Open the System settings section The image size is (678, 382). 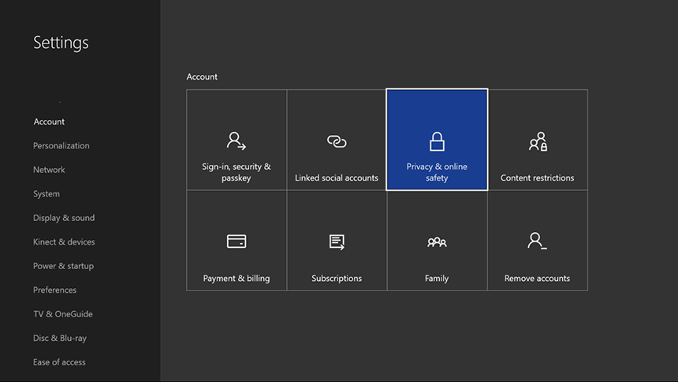tap(47, 194)
